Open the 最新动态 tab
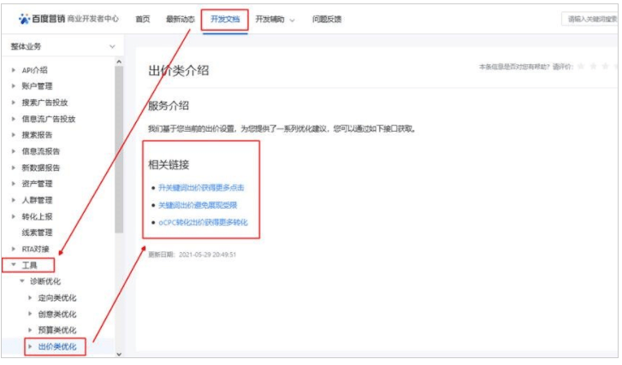Image resolution: width=622 pixels, height=365 pixels. tap(181, 19)
